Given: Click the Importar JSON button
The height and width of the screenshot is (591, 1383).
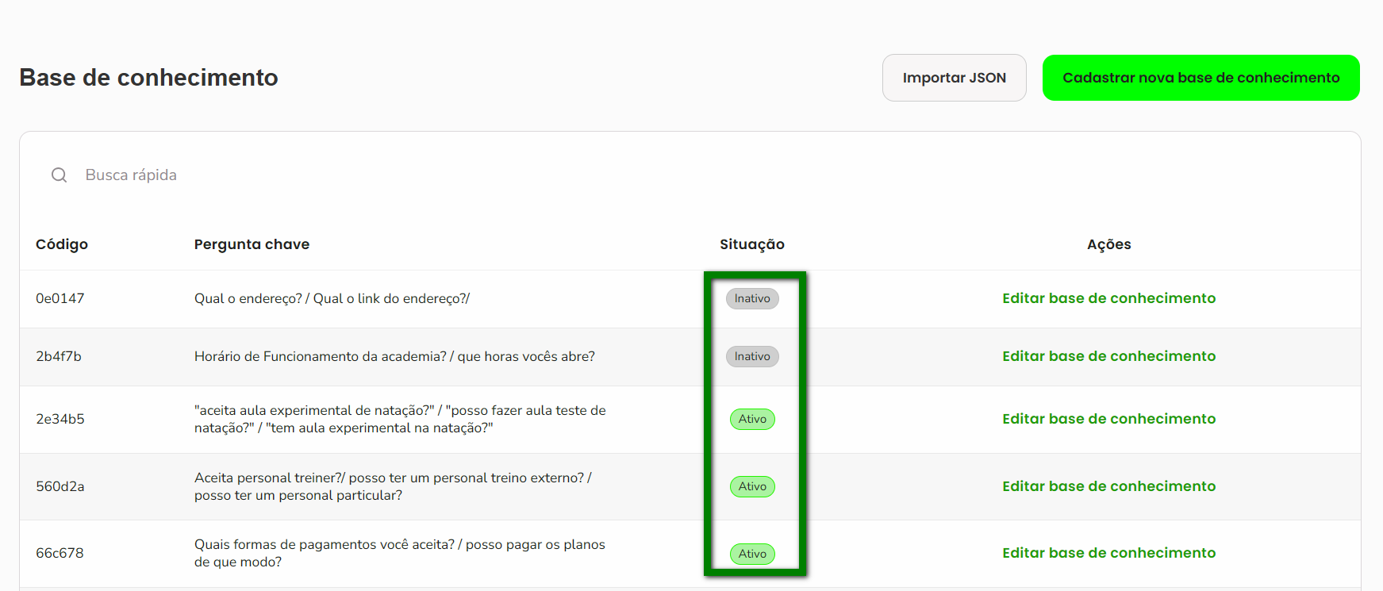Looking at the screenshot, I should (954, 78).
